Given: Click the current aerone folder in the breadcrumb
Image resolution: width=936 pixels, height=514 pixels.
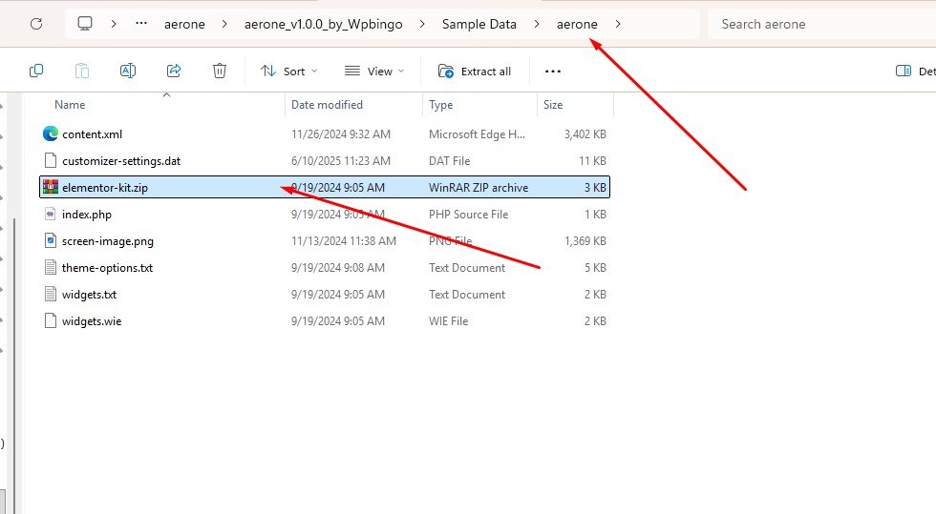Looking at the screenshot, I should pyautogui.click(x=577, y=25).
